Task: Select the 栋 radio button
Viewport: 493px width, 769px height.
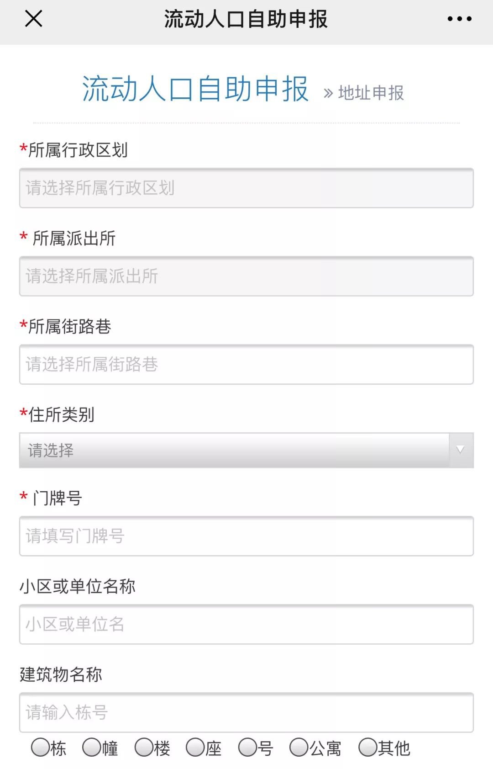Action: [40, 748]
